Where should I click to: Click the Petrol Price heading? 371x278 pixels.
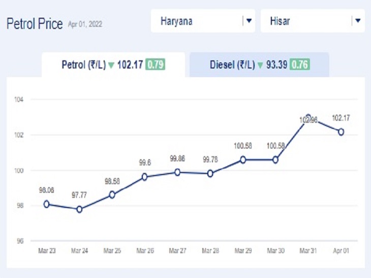[x=35, y=24]
